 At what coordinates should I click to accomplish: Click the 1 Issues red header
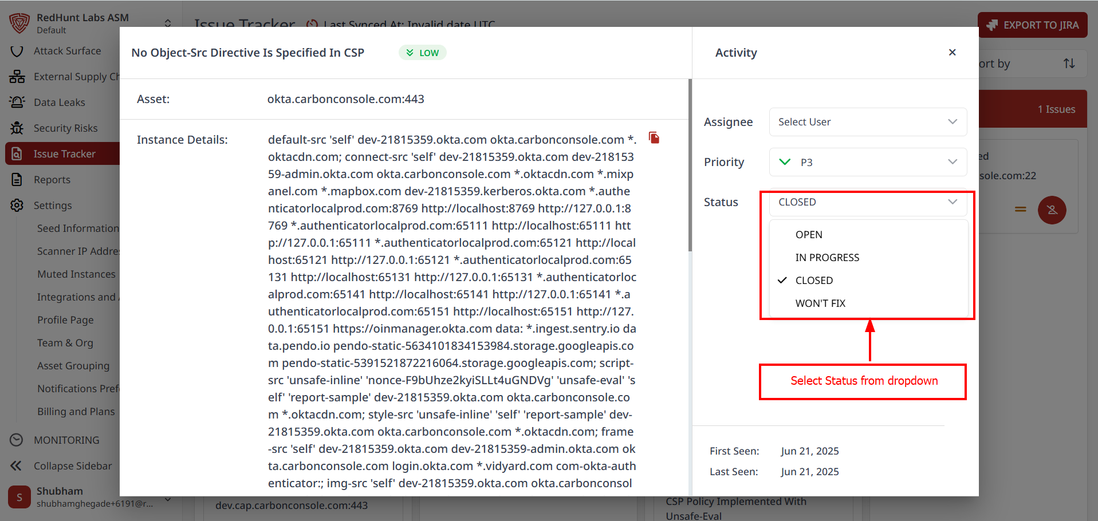(x=1033, y=109)
